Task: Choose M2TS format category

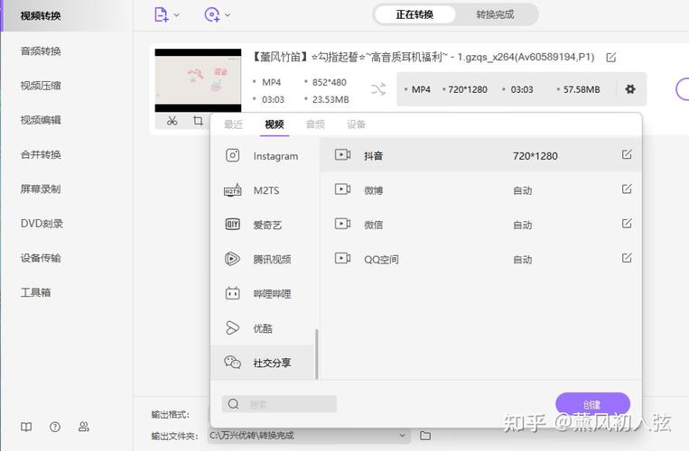Action: 265,190
